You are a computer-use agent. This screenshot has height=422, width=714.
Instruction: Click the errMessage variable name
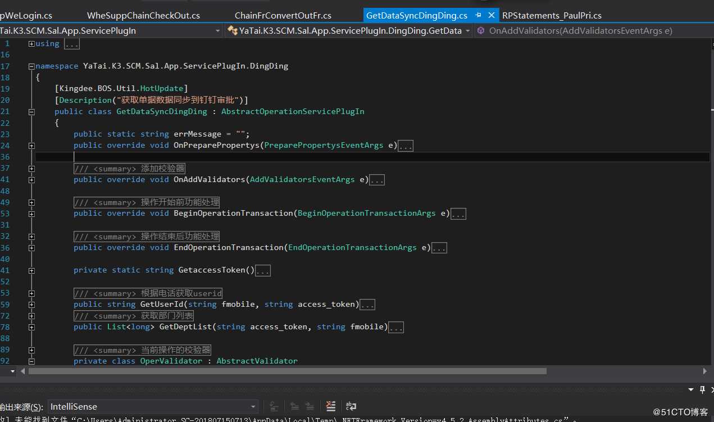[197, 134]
